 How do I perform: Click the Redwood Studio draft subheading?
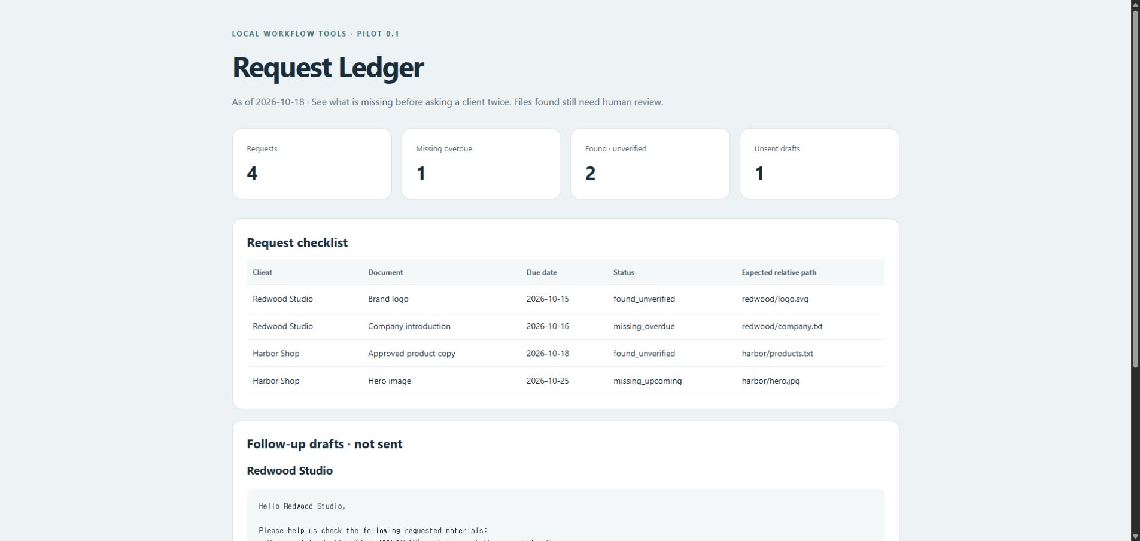point(290,470)
